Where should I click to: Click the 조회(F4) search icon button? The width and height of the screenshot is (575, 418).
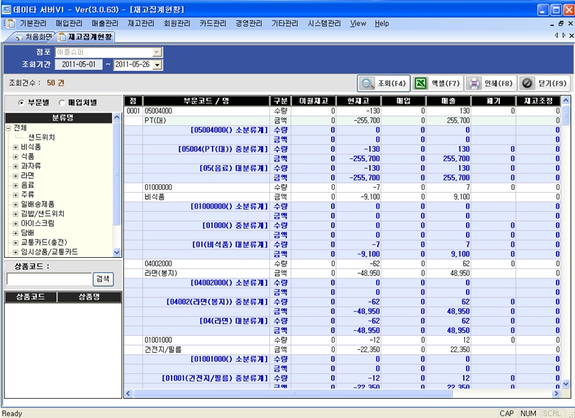point(368,83)
